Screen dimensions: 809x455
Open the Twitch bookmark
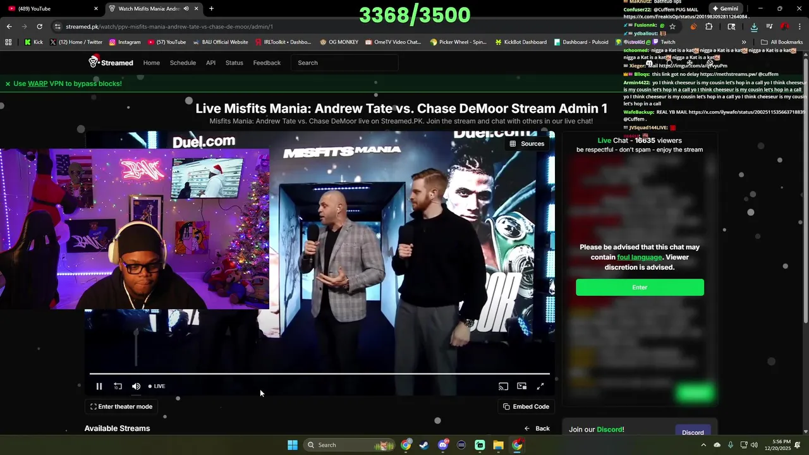pos(663,42)
